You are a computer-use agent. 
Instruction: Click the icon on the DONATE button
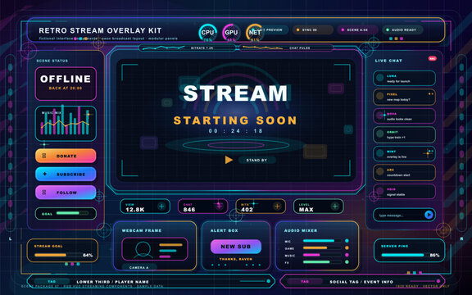point(44,156)
